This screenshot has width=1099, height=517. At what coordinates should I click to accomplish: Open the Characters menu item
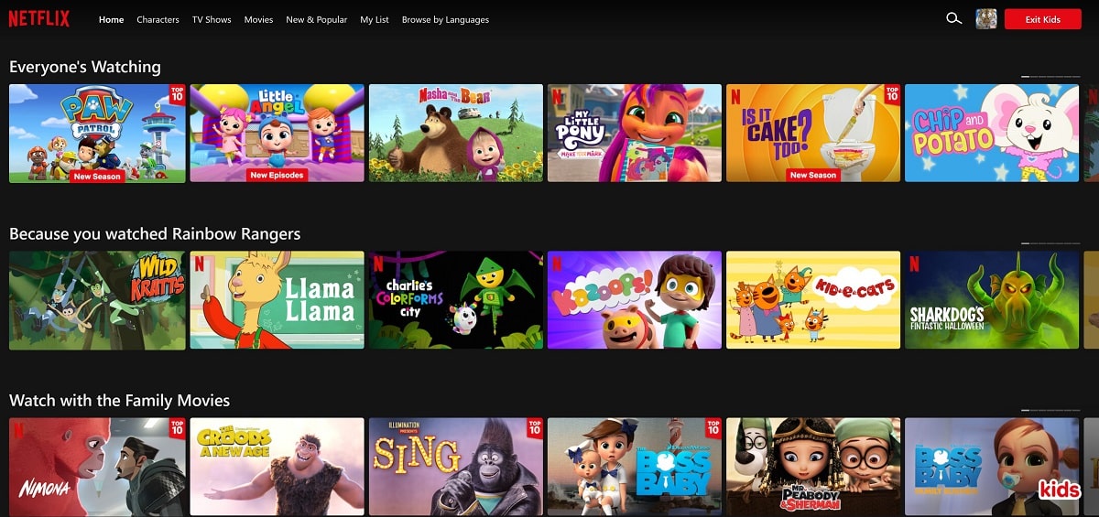(158, 19)
